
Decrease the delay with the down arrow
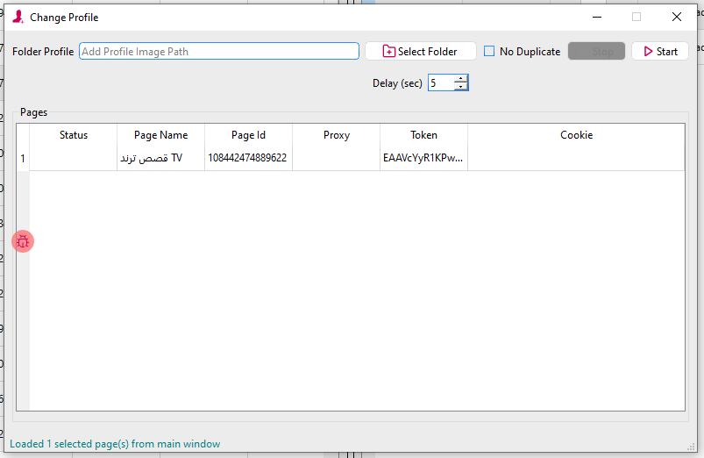click(461, 87)
